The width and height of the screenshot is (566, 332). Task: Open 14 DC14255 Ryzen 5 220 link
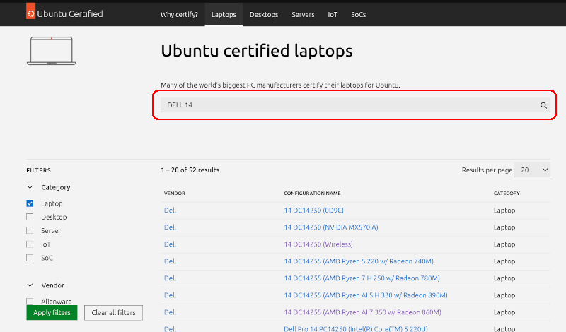point(359,261)
